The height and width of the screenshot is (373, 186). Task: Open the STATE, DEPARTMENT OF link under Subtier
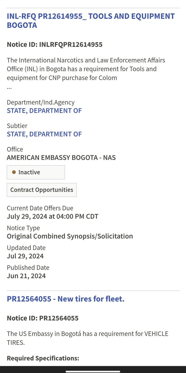(x=44, y=134)
